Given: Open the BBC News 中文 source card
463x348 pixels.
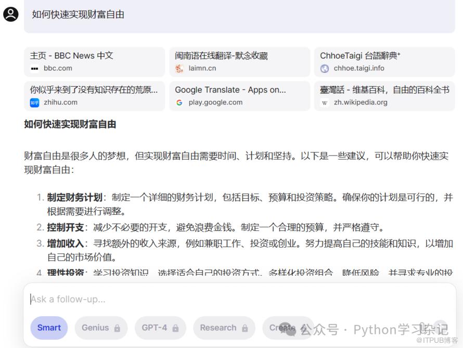Looking at the screenshot, I should coord(95,62).
